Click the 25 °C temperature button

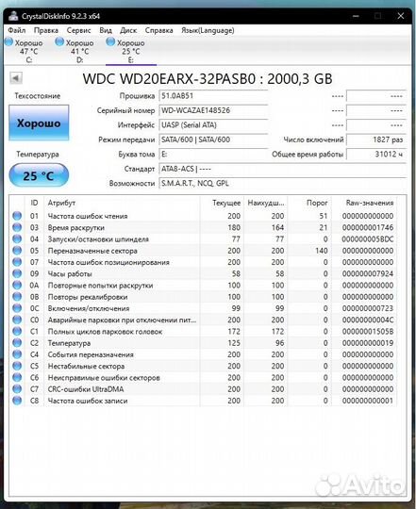[x=39, y=175]
